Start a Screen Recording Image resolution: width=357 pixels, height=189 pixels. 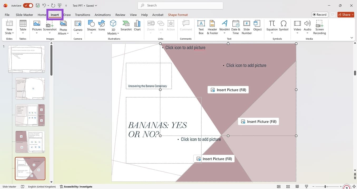click(319, 27)
